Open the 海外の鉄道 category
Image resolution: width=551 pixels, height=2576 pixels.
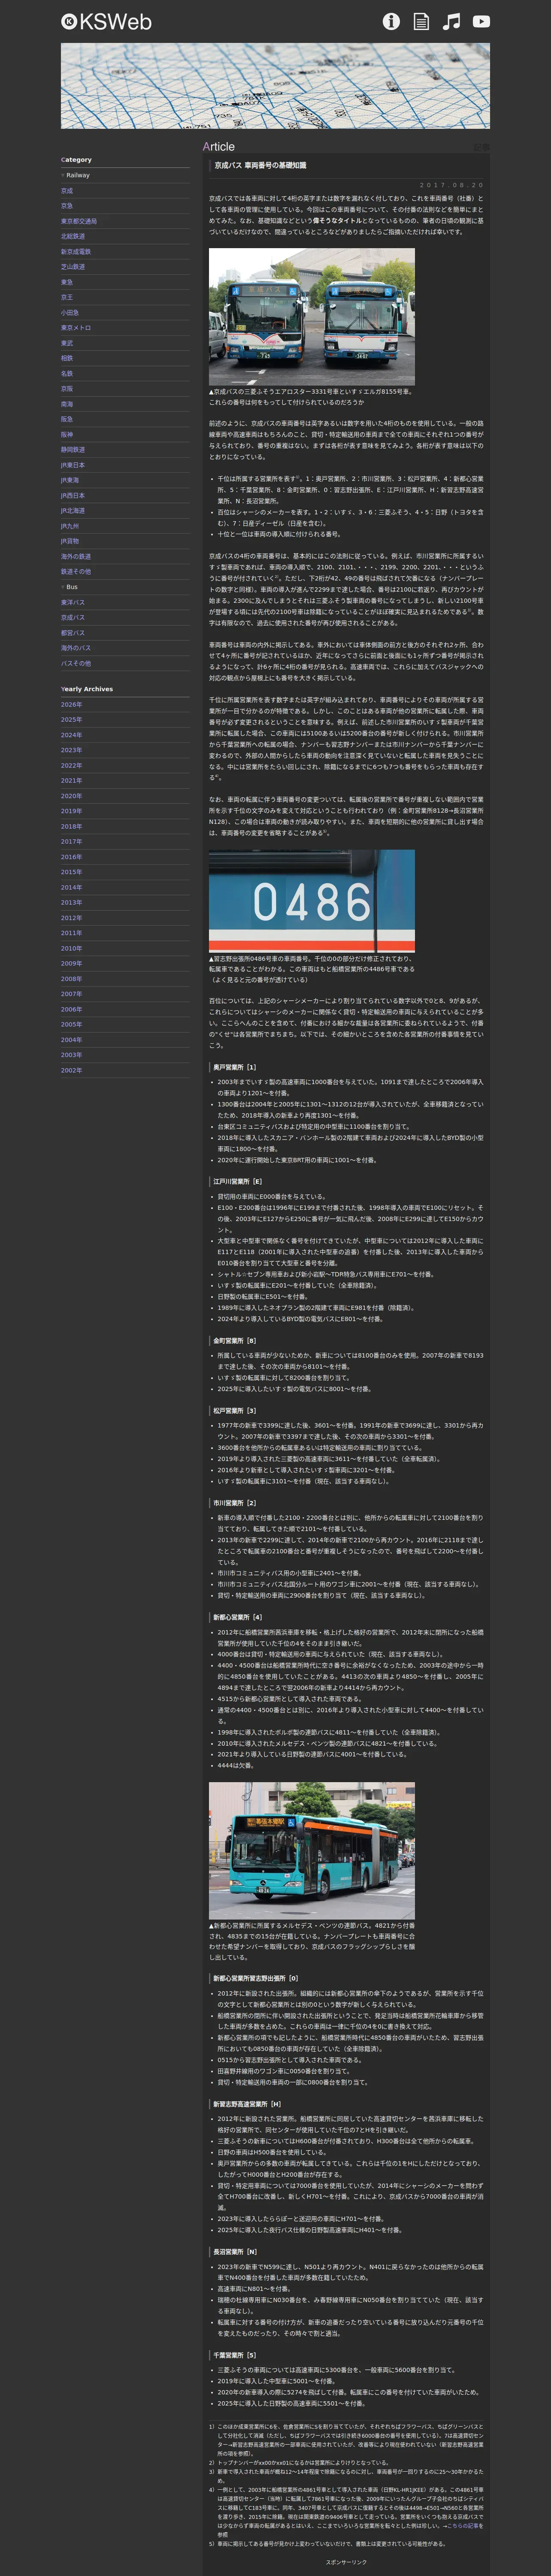click(76, 557)
